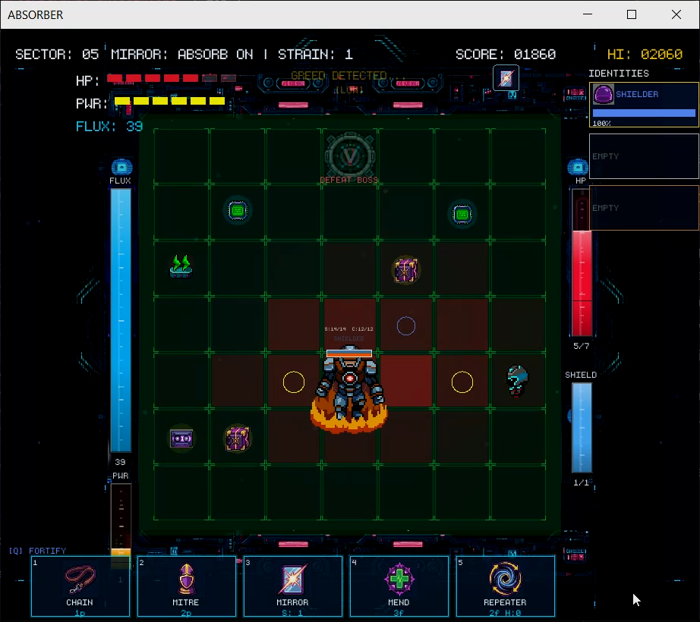Screen dimensions: 700x622
Task: Click the '5/7' HP value
Action: 582,346
